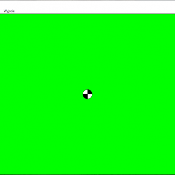
Task: Open the Wyjscie menu
Action: click(9, 11)
